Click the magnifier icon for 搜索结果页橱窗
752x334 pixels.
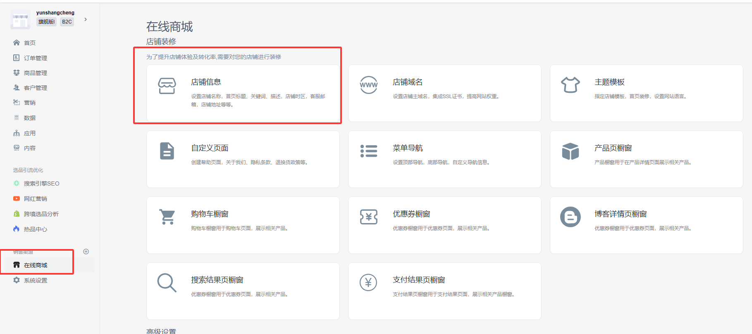pyautogui.click(x=167, y=283)
